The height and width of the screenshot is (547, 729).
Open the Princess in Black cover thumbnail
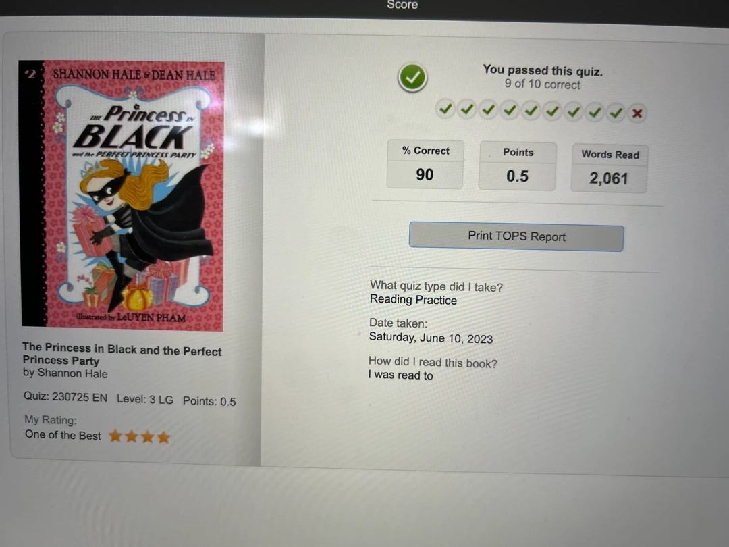(x=122, y=195)
